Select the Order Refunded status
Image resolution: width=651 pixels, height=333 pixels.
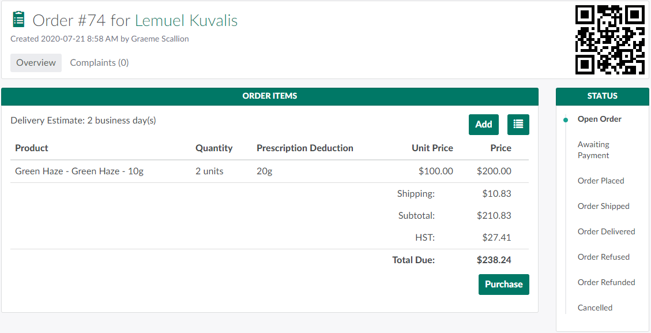point(606,282)
